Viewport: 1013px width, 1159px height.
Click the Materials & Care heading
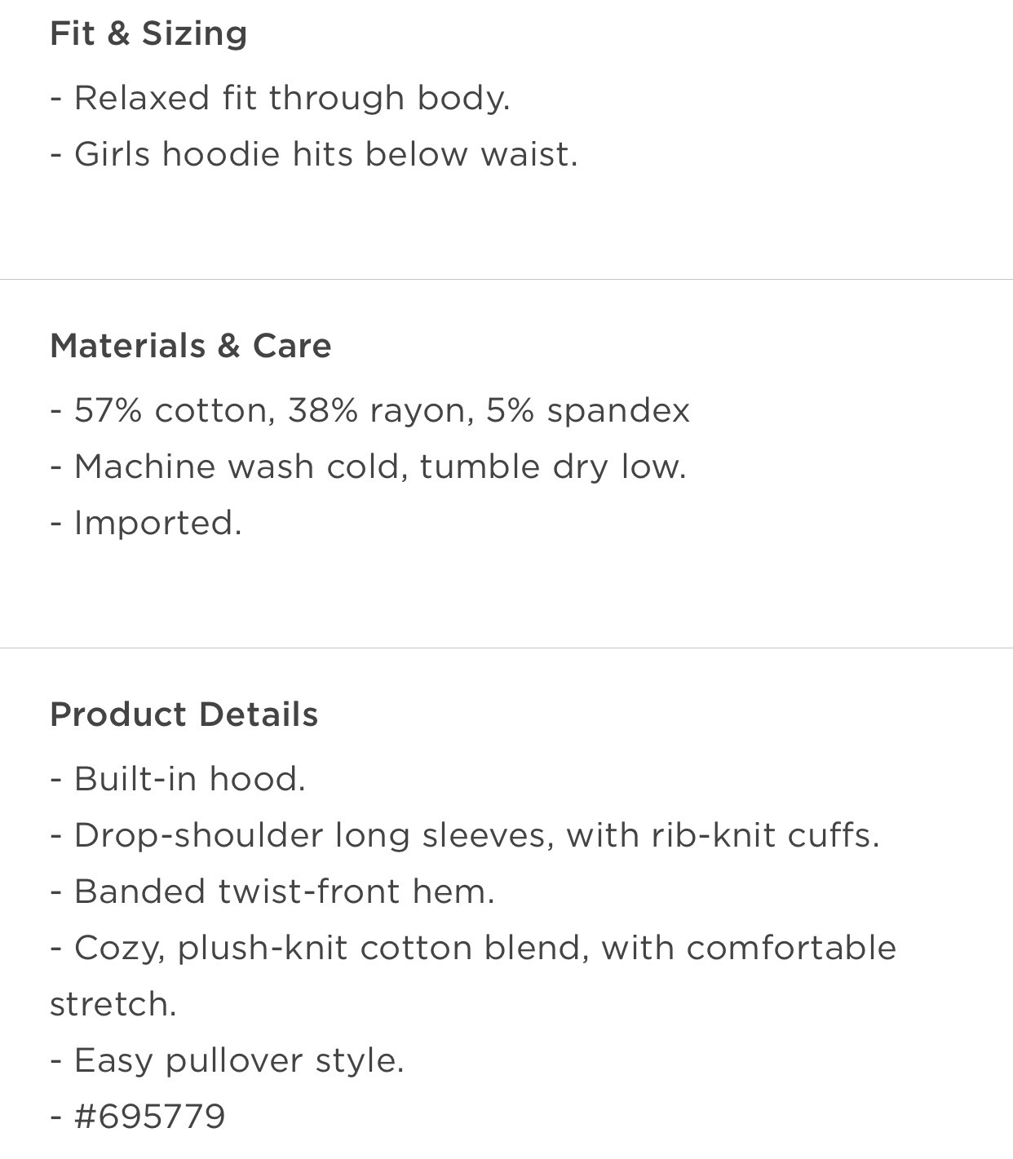click(191, 346)
